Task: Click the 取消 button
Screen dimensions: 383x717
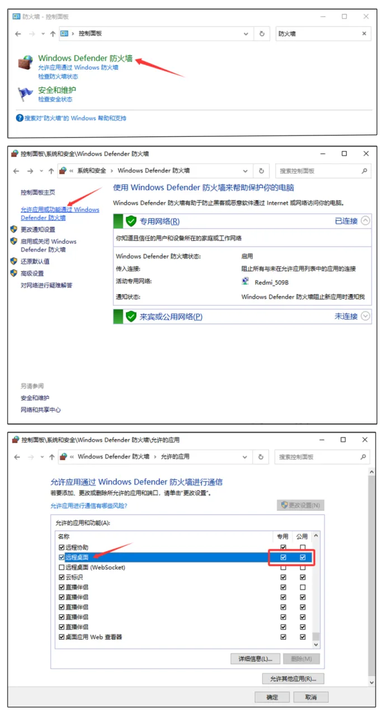Action: 310,697
